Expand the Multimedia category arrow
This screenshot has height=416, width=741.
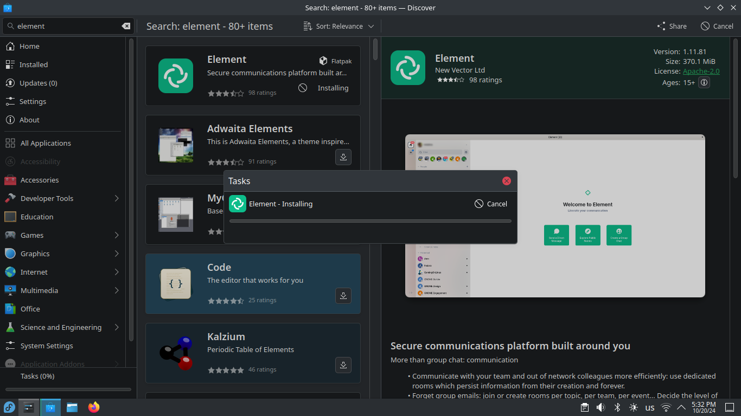(117, 290)
